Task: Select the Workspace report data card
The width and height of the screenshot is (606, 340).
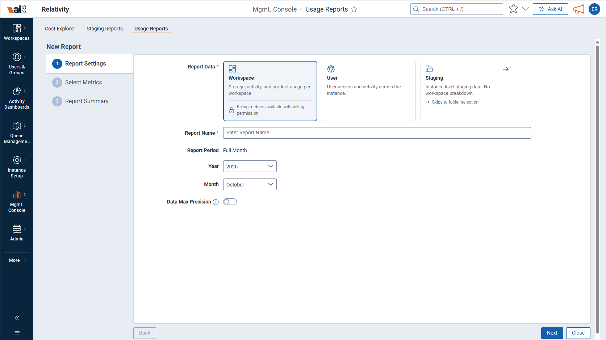Action: pyautogui.click(x=270, y=91)
